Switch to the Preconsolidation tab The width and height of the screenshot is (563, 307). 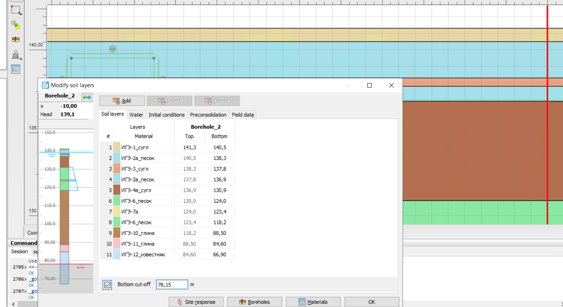208,115
